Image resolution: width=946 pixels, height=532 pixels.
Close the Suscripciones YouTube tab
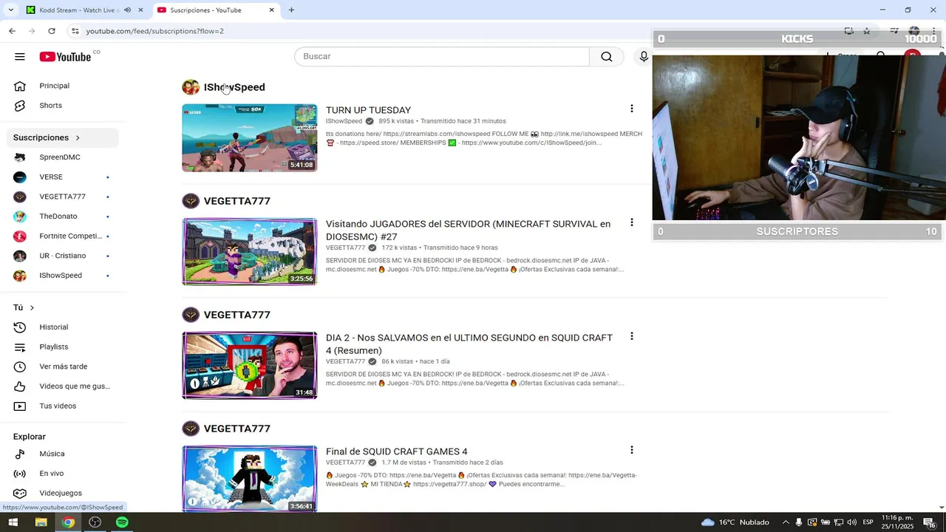tap(271, 10)
